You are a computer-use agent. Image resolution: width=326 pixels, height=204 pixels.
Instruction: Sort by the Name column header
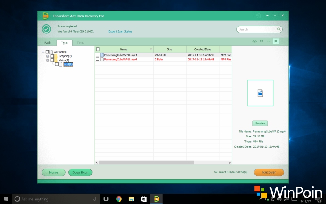click(123, 49)
